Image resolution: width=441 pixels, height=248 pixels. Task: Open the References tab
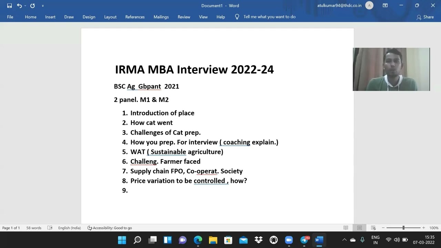[135, 17]
